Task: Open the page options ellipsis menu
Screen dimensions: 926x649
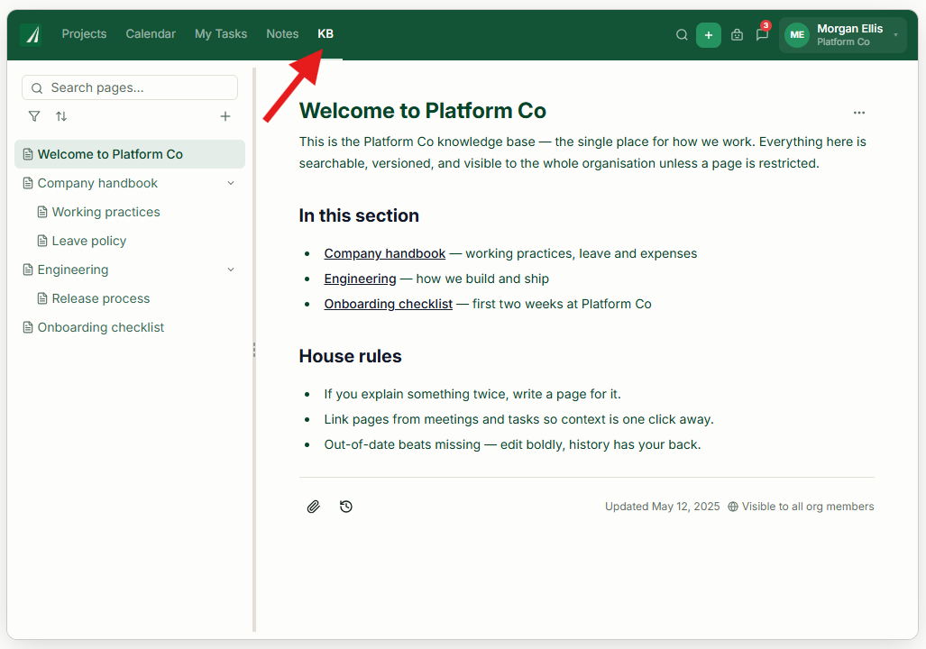Action: [x=858, y=112]
